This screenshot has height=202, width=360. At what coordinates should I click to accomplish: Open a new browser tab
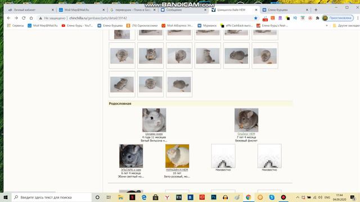(316, 10)
